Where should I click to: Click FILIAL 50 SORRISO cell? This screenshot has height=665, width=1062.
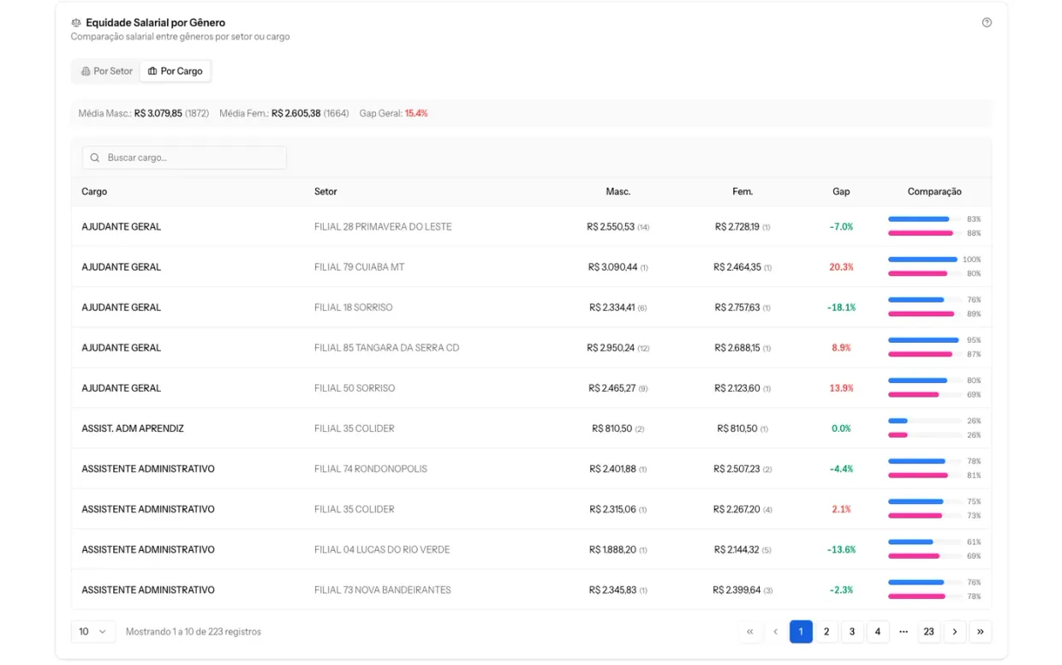pos(355,388)
